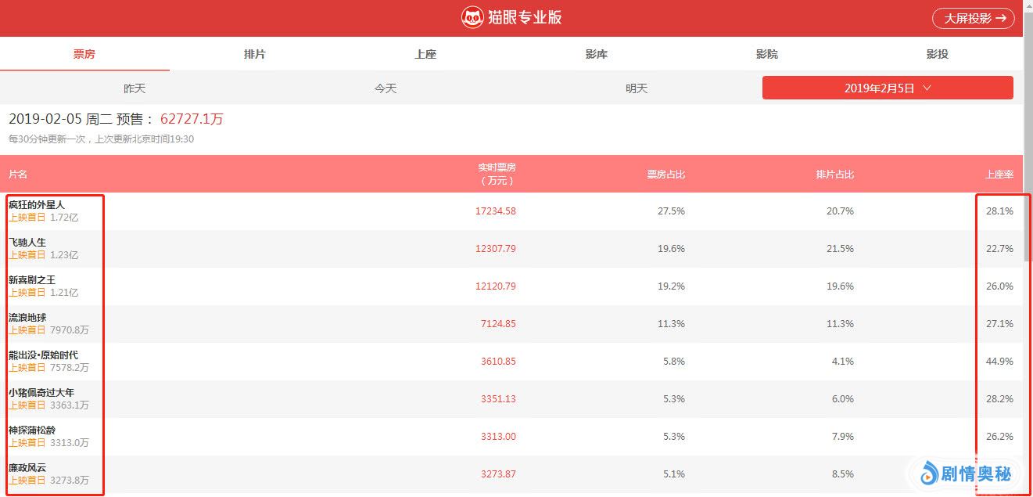1033x497 pixels.
Task: Open details for 流浪地球
Action: click(28, 318)
